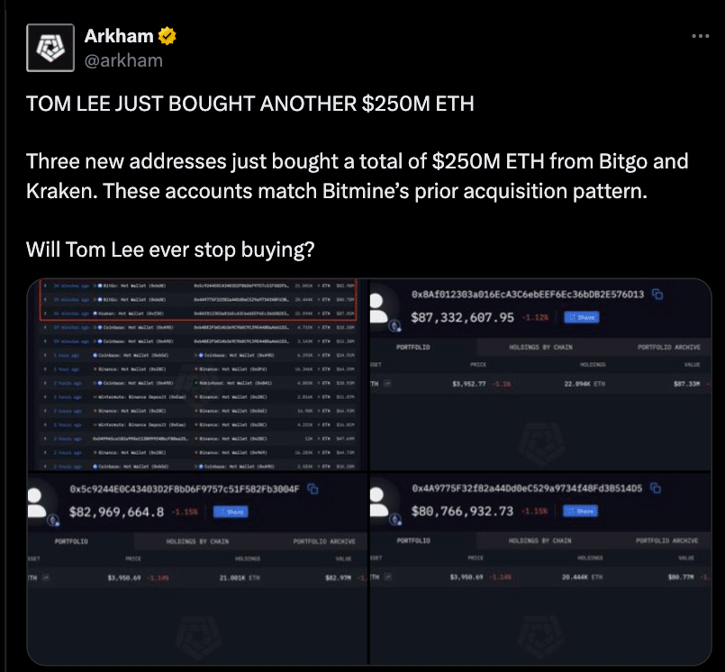Click the Arkham display name
Image resolution: width=725 pixels, height=672 pixels.
(x=118, y=37)
